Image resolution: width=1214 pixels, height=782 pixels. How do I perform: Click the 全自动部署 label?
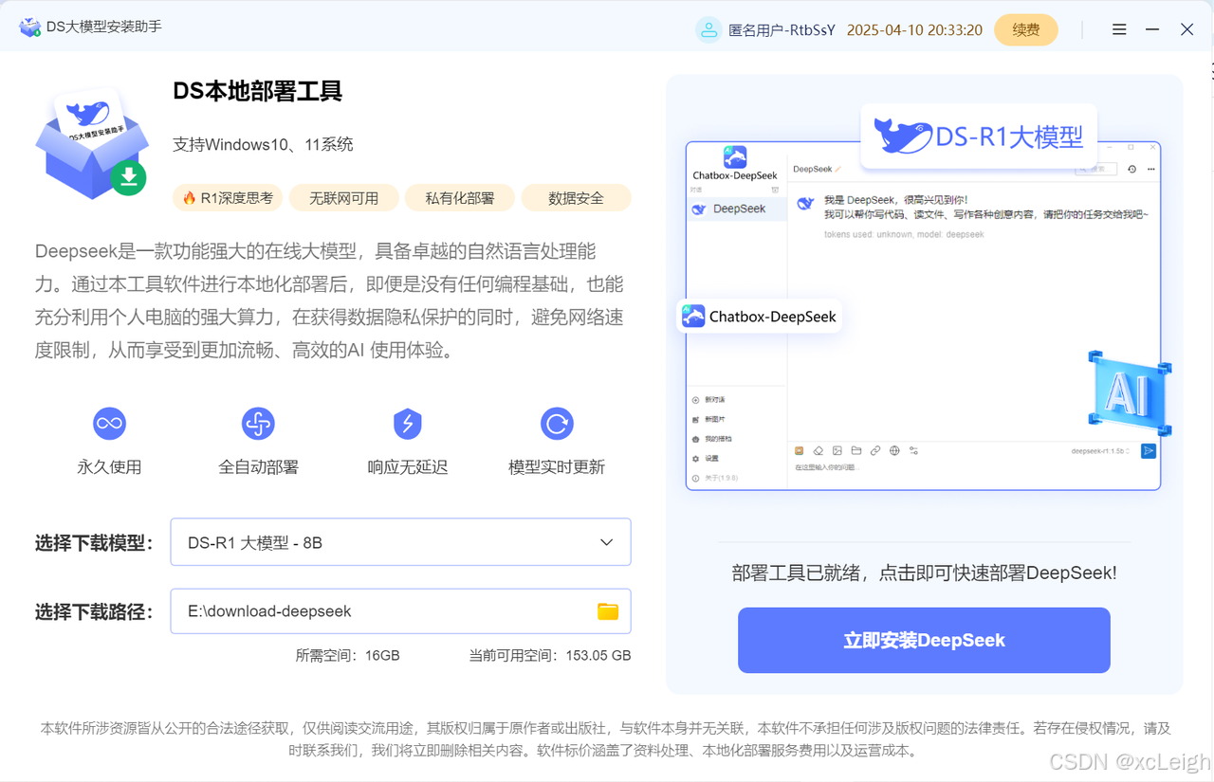click(258, 467)
